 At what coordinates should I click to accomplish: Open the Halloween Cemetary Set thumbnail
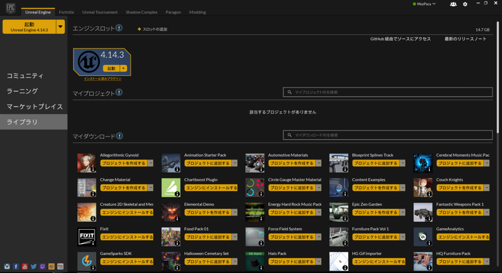pos(171,261)
